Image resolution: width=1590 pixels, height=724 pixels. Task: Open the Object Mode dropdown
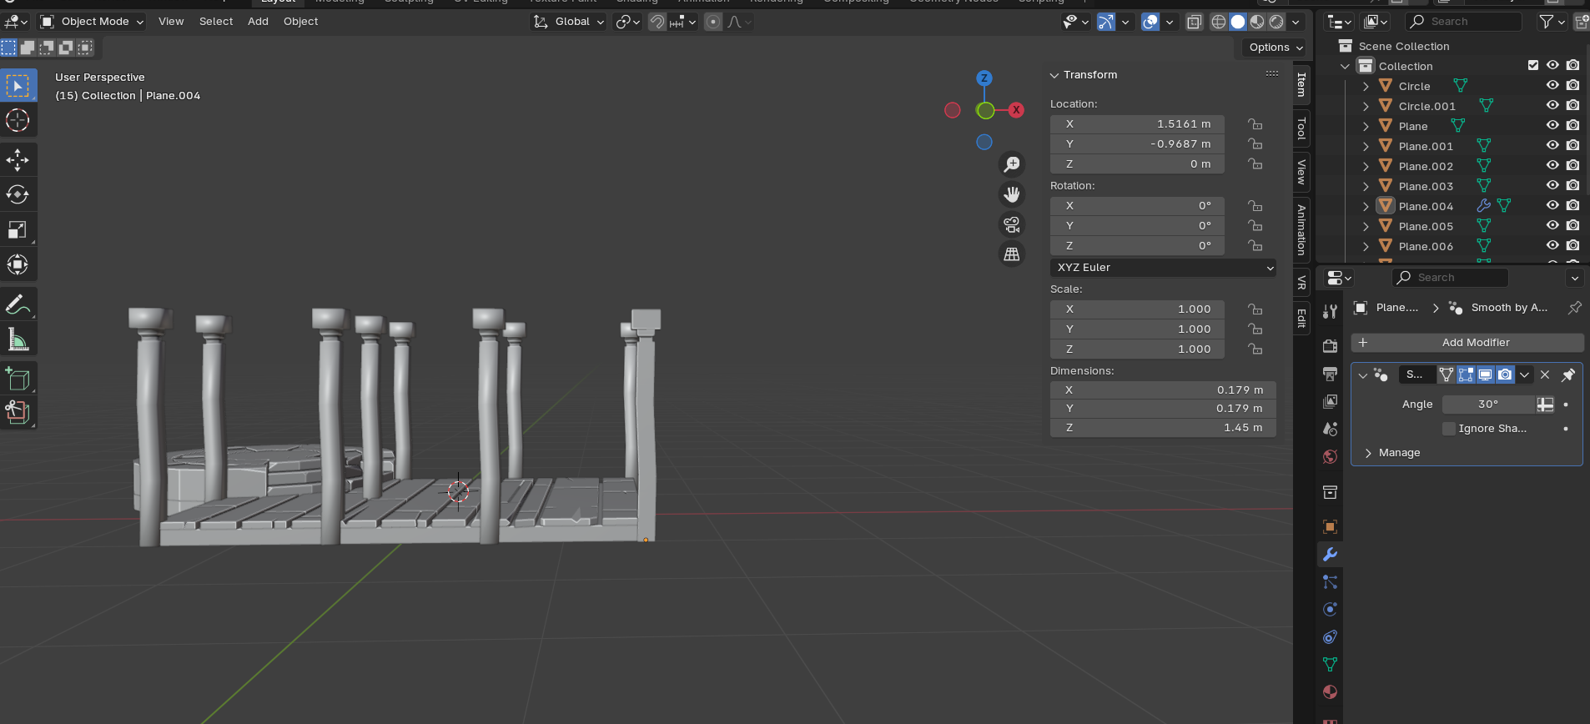pyautogui.click(x=92, y=22)
